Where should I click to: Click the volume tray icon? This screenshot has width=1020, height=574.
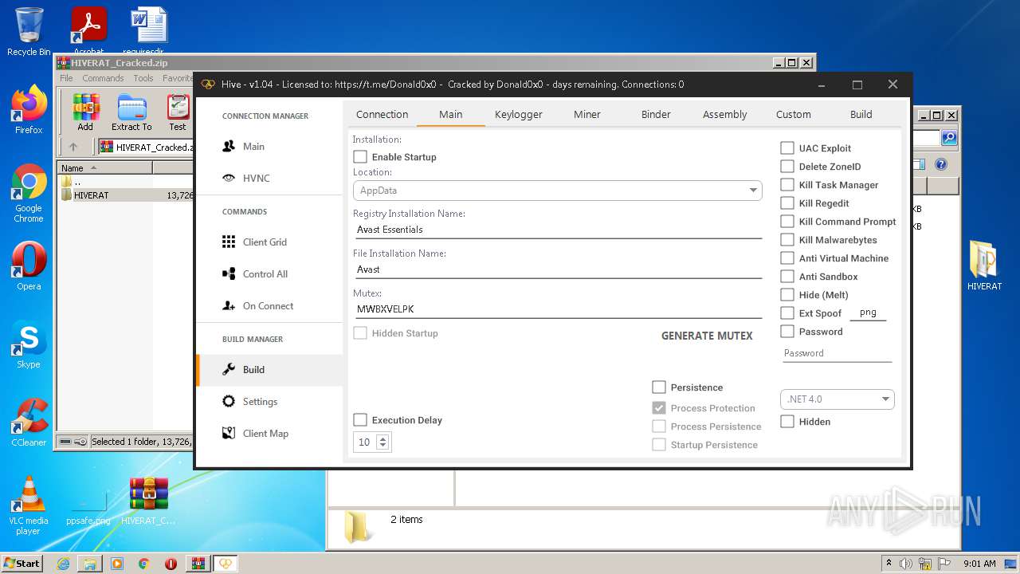pyautogui.click(x=906, y=564)
